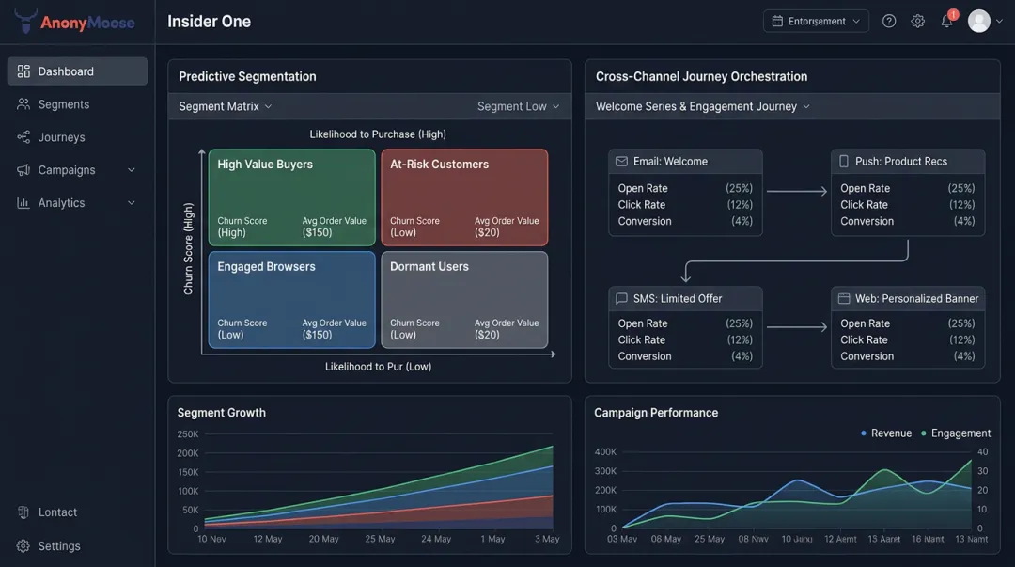Click Likelihood to Purchase (High) label

[378, 134]
